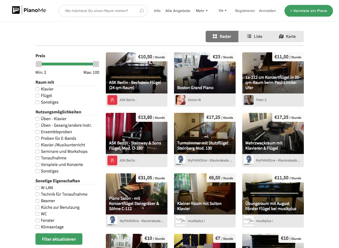
Task: Open ASK Berlin Steinway & Sons listing photo
Action: pyautogui.click(x=137, y=133)
